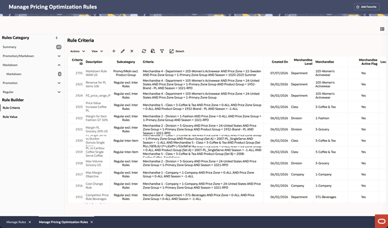Open the Actions dropdown menu
388x228 pixels.
[x=77, y=51]
